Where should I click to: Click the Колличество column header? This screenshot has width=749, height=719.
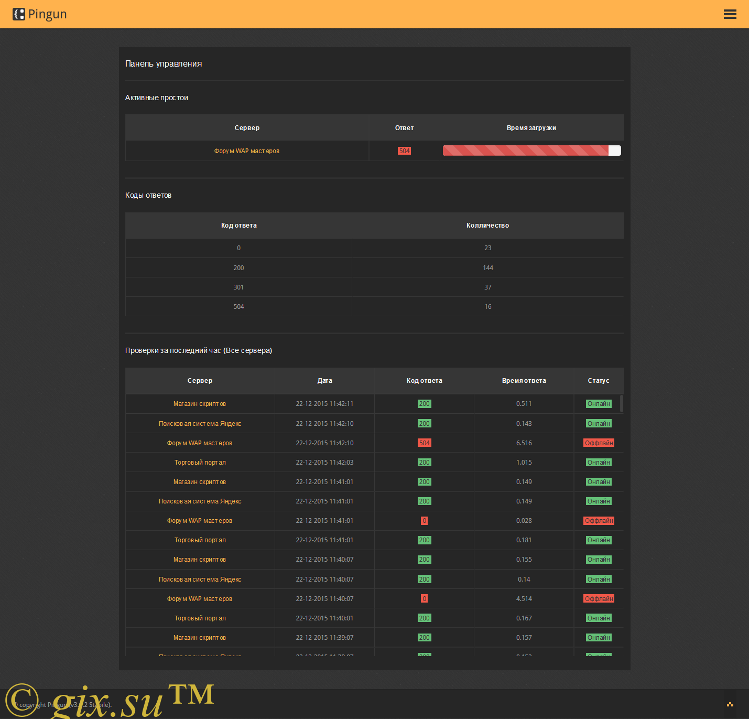(x=487, y=226)
